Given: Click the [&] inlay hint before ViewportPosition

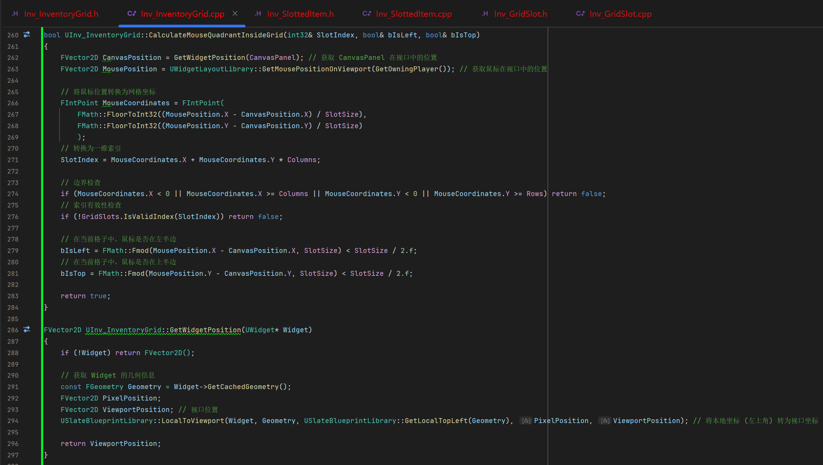Looking at the screenshot, I should [x=605, y=421].
